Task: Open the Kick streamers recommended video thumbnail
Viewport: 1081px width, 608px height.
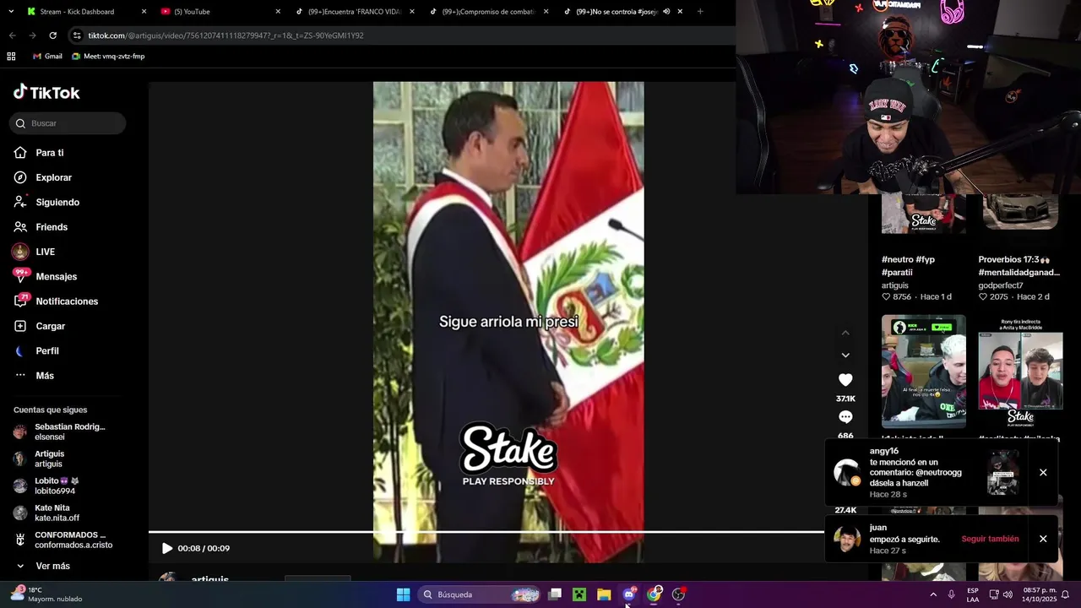Action: tap(923, 372)
